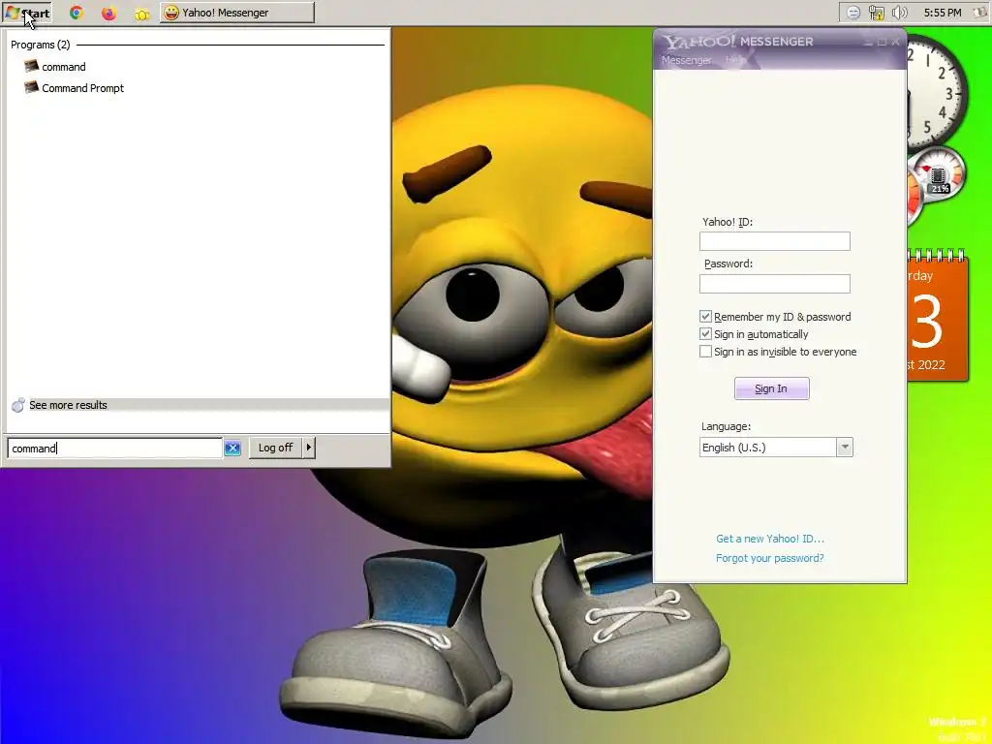The width and height of the screenshot is (992, 744).
Task: Click the icon beside 'command' program result
Action: 31,66
